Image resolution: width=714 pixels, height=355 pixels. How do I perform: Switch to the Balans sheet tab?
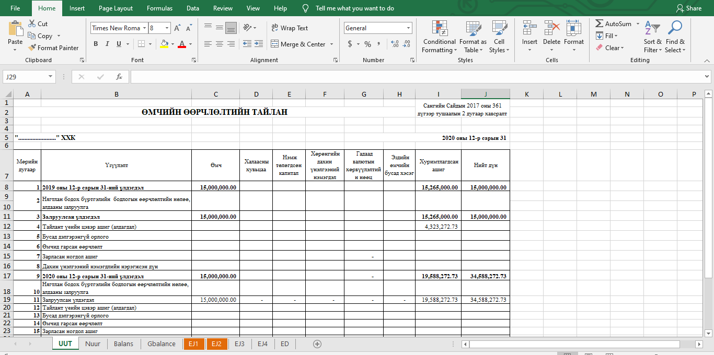pyautogui.click(x=123, y=344)
